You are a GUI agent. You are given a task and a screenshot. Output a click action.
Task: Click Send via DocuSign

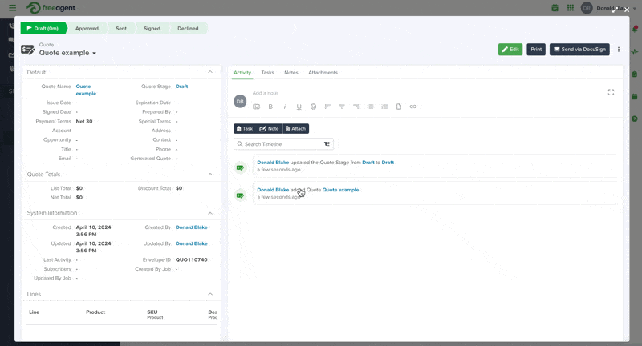[x=579, y=50]
